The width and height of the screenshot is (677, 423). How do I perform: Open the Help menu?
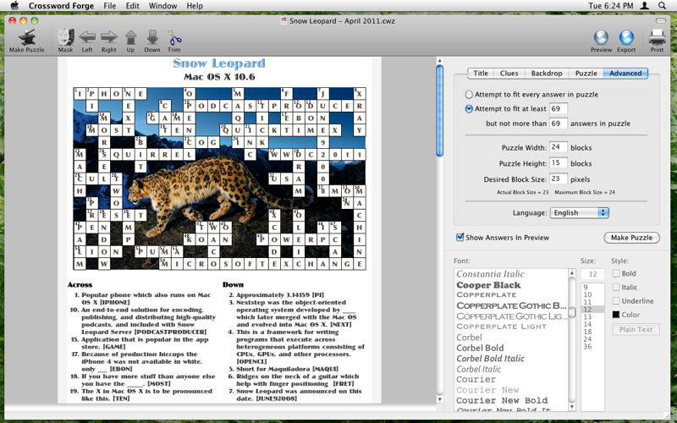point(195,6)
